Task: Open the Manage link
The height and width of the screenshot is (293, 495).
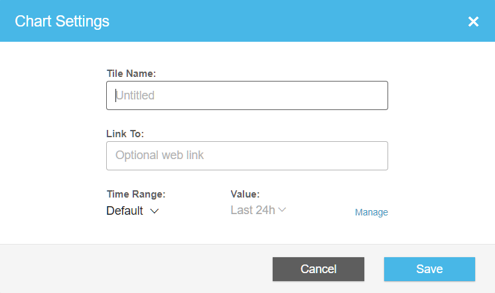Action: pos(372,212)
